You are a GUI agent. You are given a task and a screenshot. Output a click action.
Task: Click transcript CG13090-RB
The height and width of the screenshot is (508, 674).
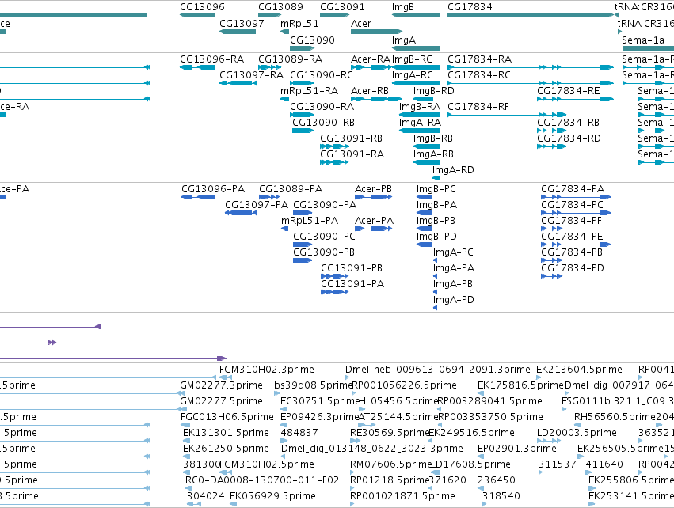(x=324, y=123)
